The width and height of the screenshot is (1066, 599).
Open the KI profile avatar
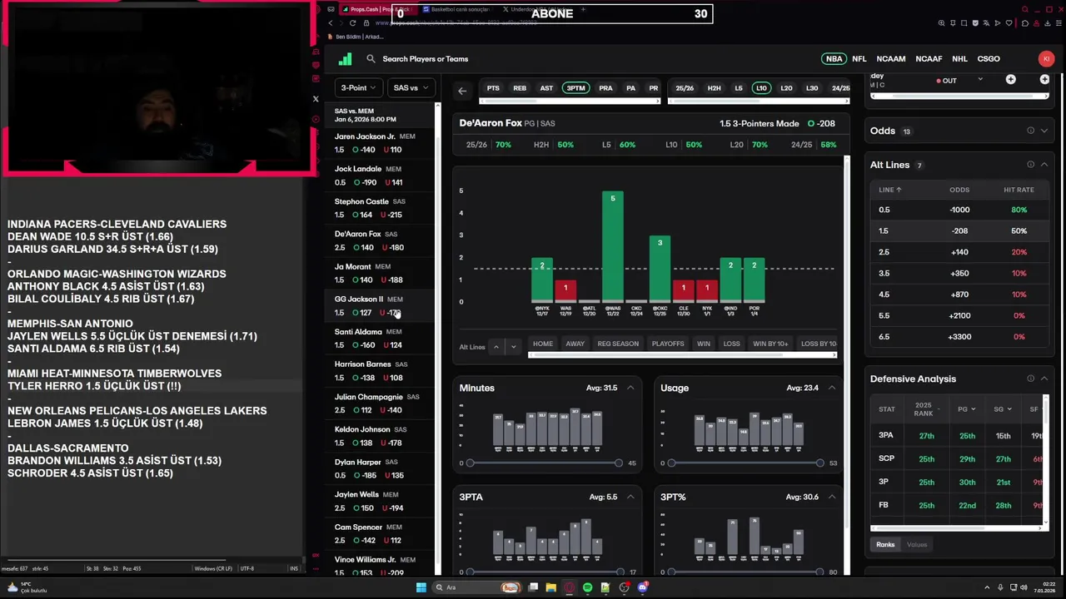pos(1046,58)
